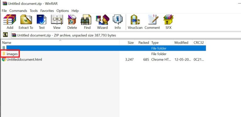Click the SFX archive tool
The image size is (241, 117).
pyautogui.click(x=168, y=22)
